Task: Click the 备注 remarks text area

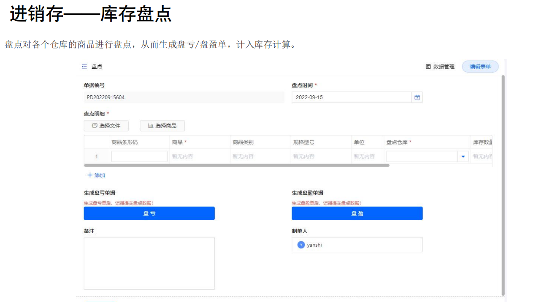Action: (x=149, y=263)
